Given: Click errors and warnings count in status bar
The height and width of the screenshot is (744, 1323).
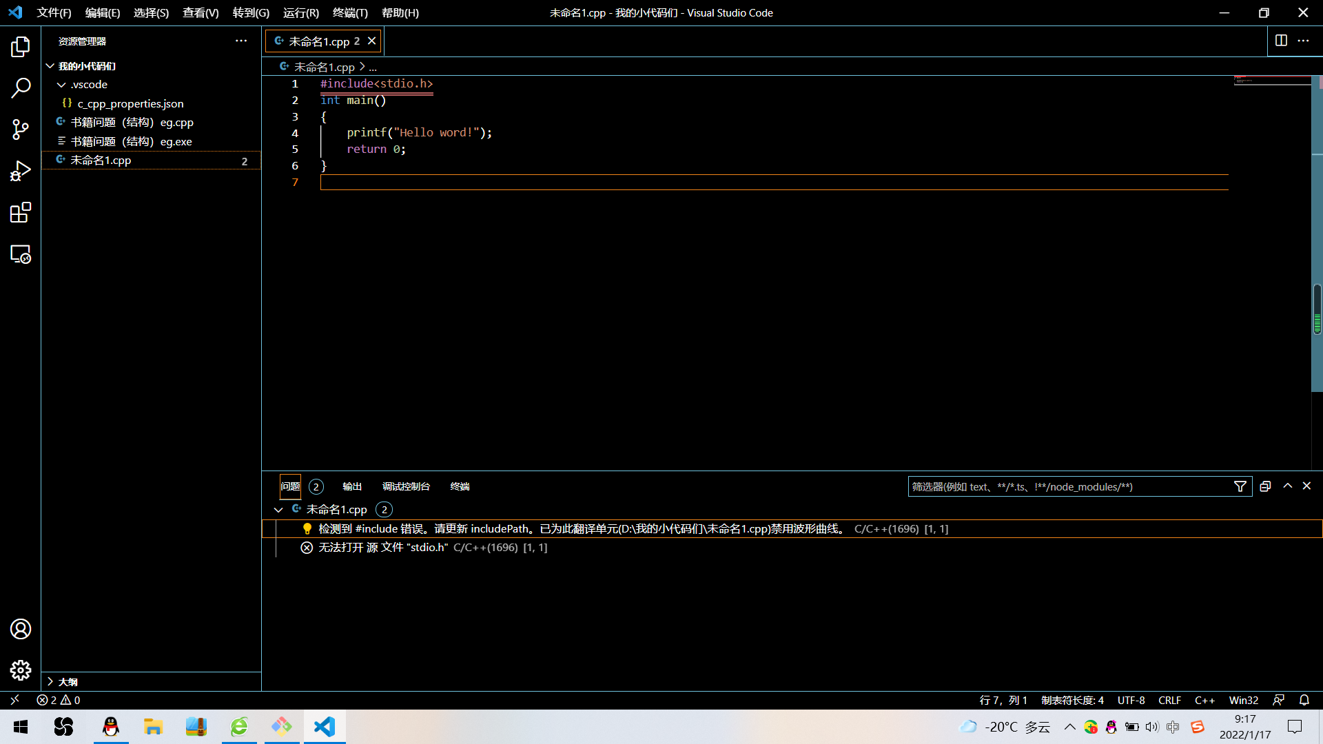Looking at the screenshot, I should click(x=59, y=700).
